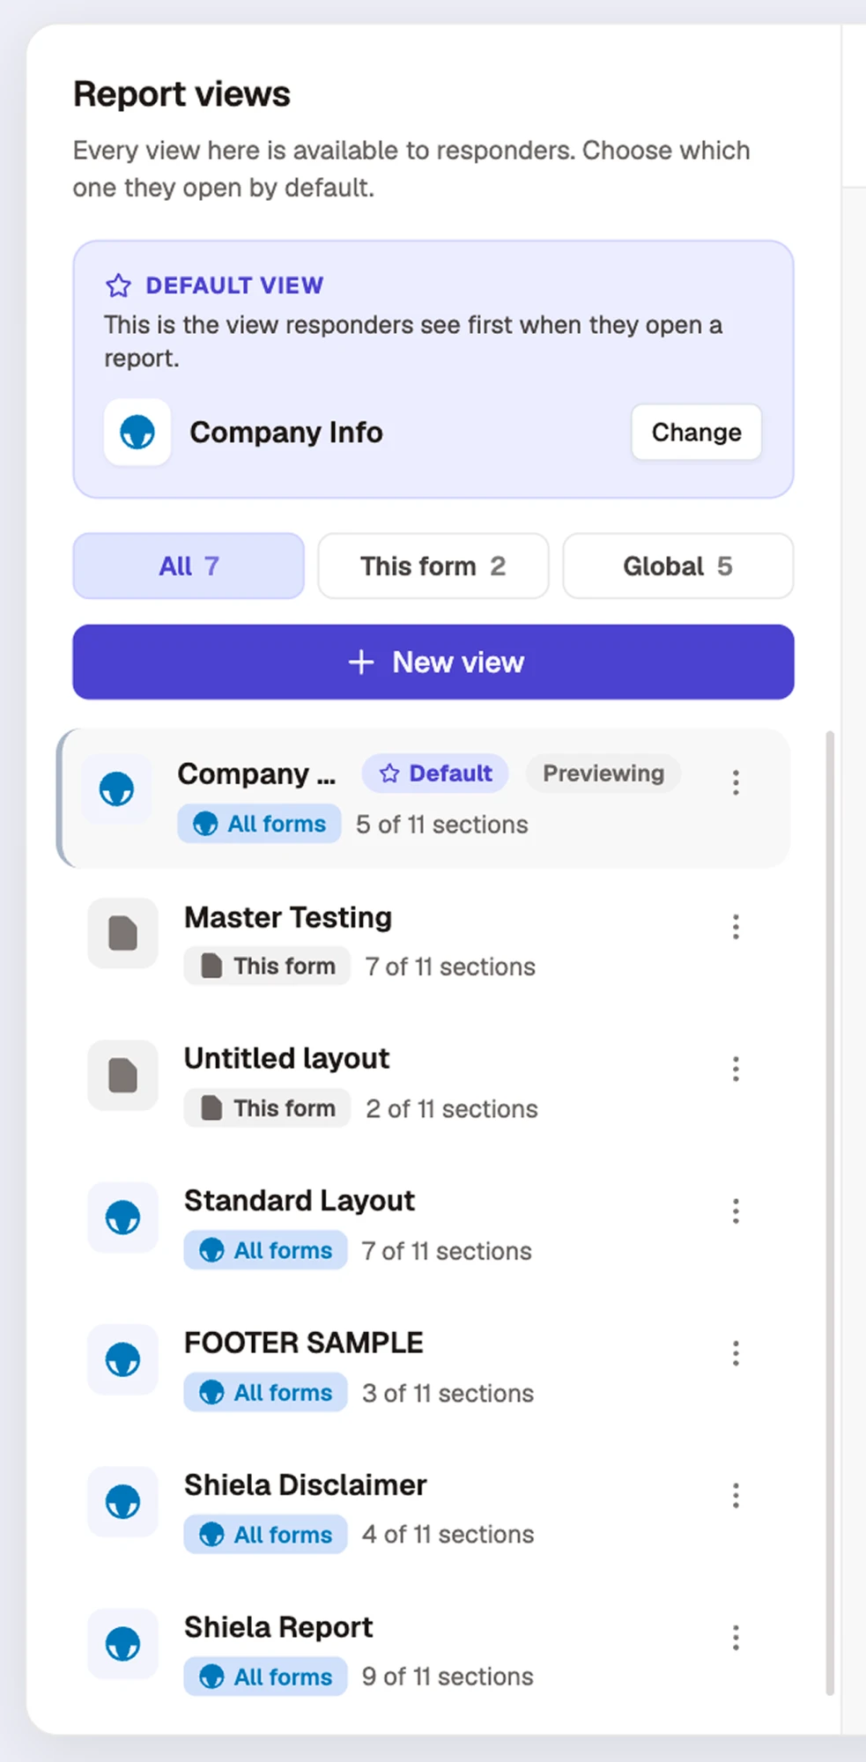Click All forms tag under Shiela Disclaimer
The height and width of the screenshot is (1762, 866).
coord(265,1535)
